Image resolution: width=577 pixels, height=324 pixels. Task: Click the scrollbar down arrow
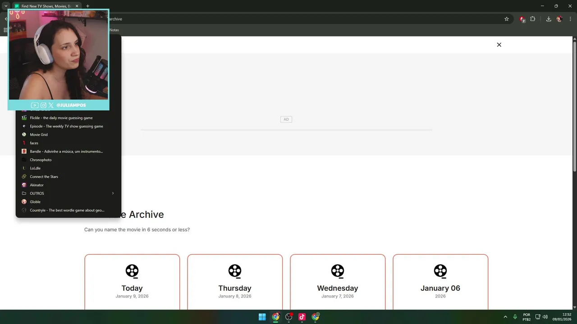(575, 307)
